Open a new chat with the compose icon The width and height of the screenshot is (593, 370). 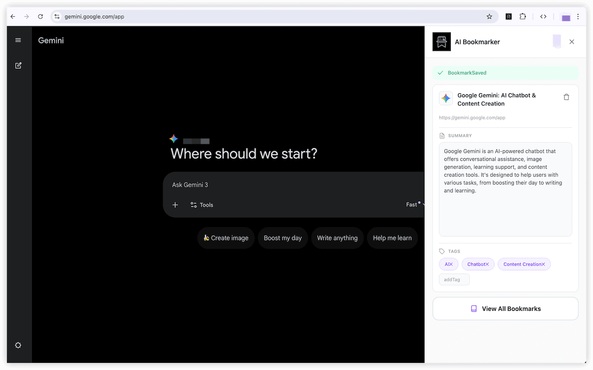point(18,65)
